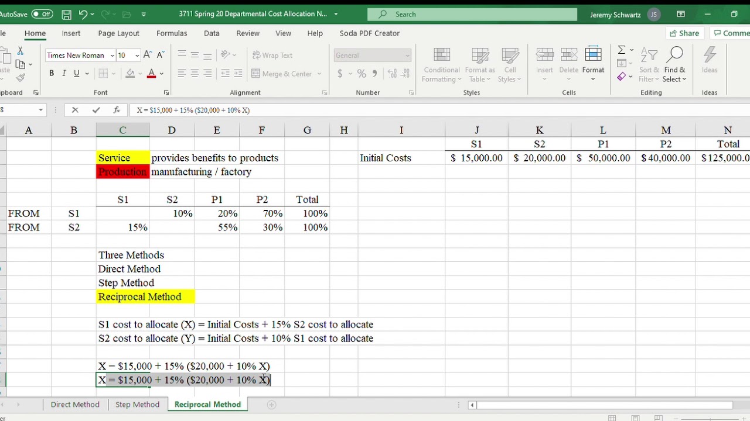Open the Home ribbon tab

click(x=35, y=33)
